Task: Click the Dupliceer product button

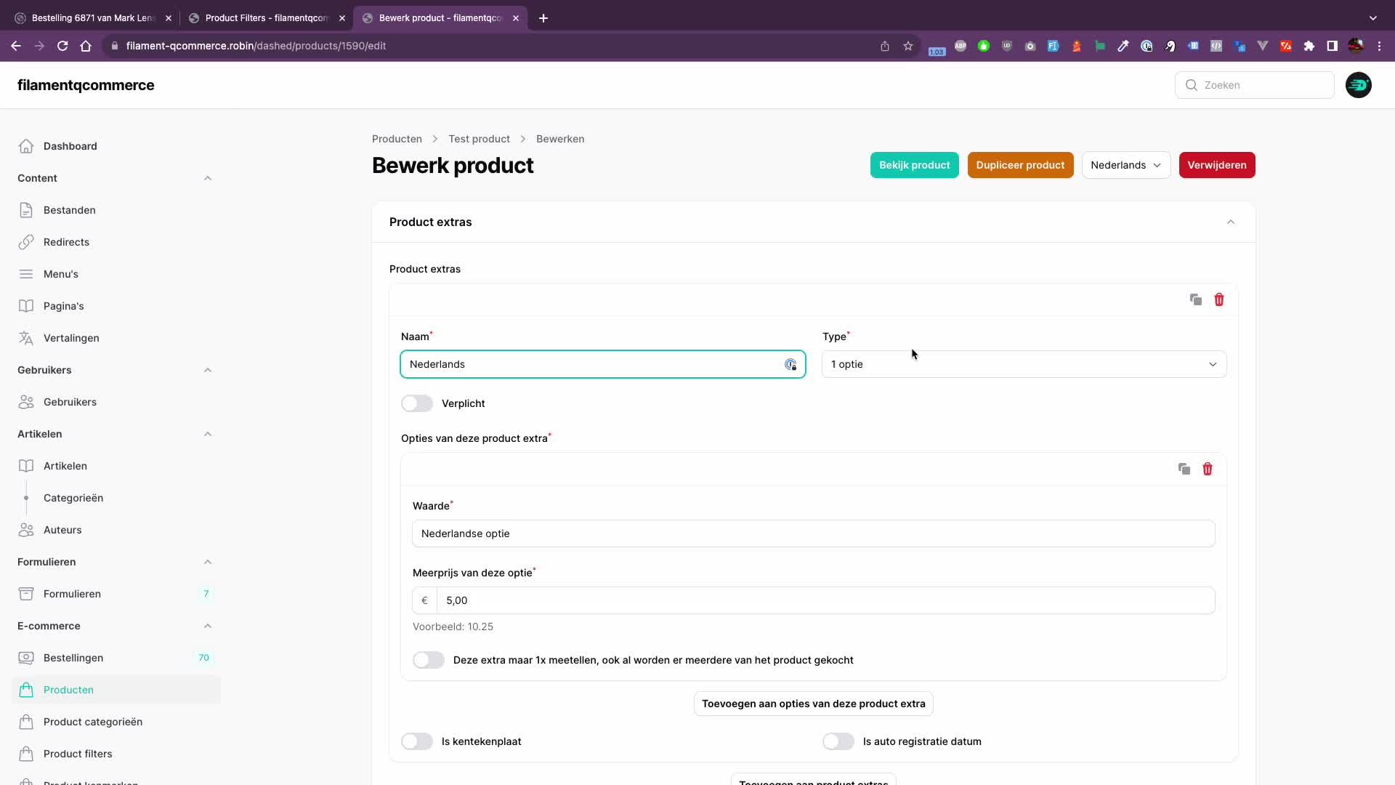Action: pos(1020,165)
